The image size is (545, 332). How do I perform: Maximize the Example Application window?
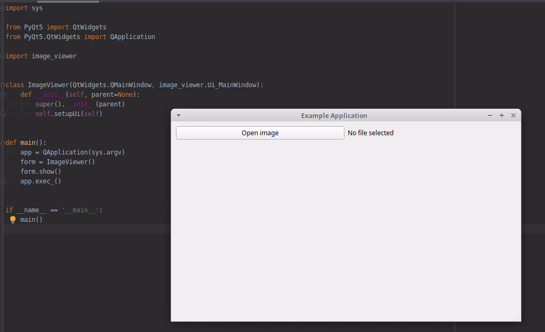502,115
